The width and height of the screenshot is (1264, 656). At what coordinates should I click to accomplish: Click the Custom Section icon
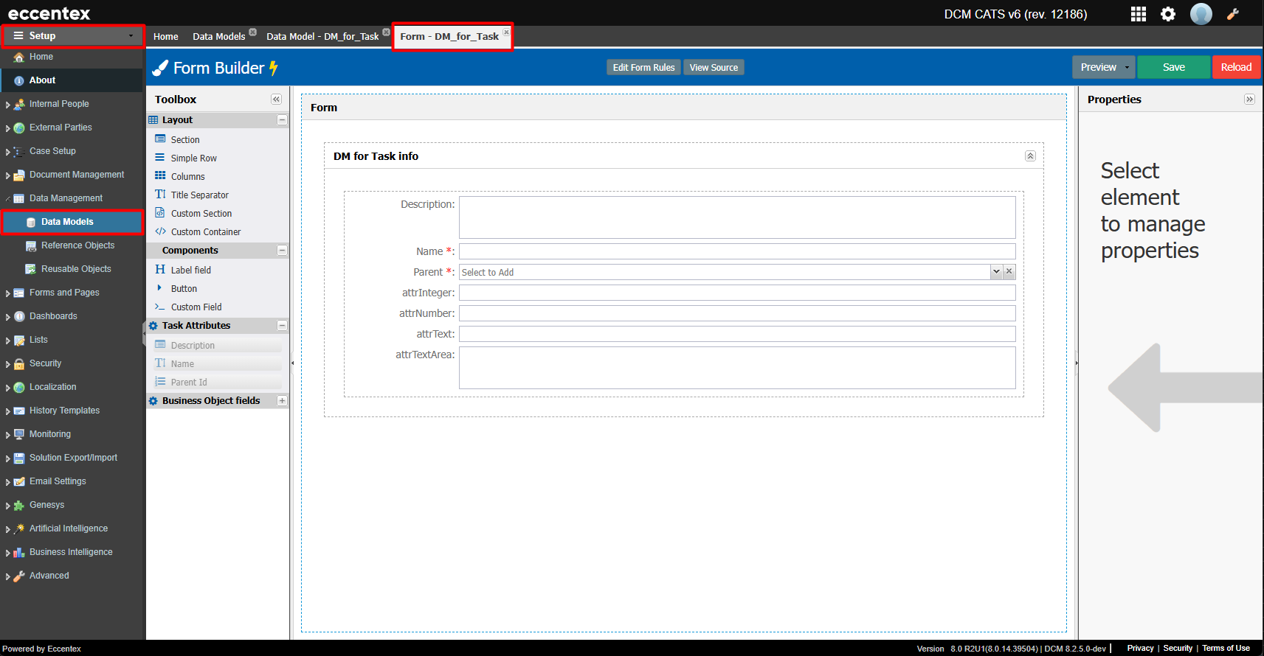[160, 213]
